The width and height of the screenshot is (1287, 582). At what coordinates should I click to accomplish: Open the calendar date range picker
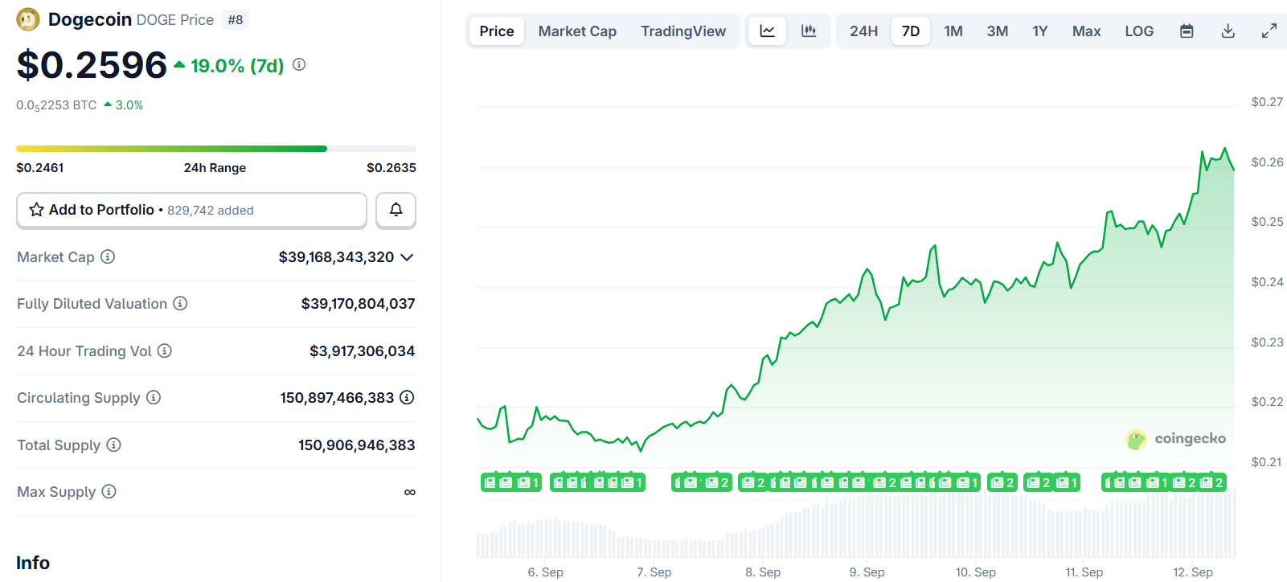point(1187,31)
